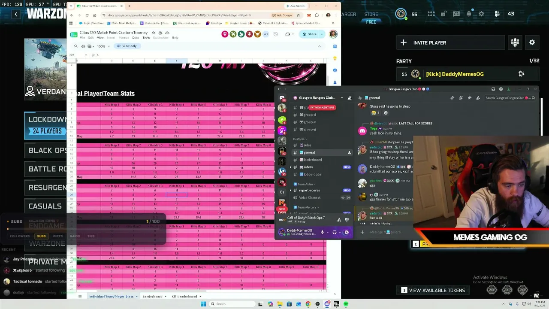Show the +21 additional viewers
Image resolution: width=549 pixels, height=309 pixels.
(x=265, y=34)
